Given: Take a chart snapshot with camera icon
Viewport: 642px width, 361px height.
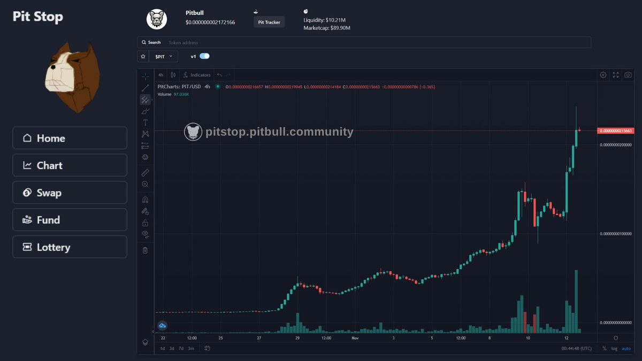Looking at the screenshot, I should pos(628,75).
